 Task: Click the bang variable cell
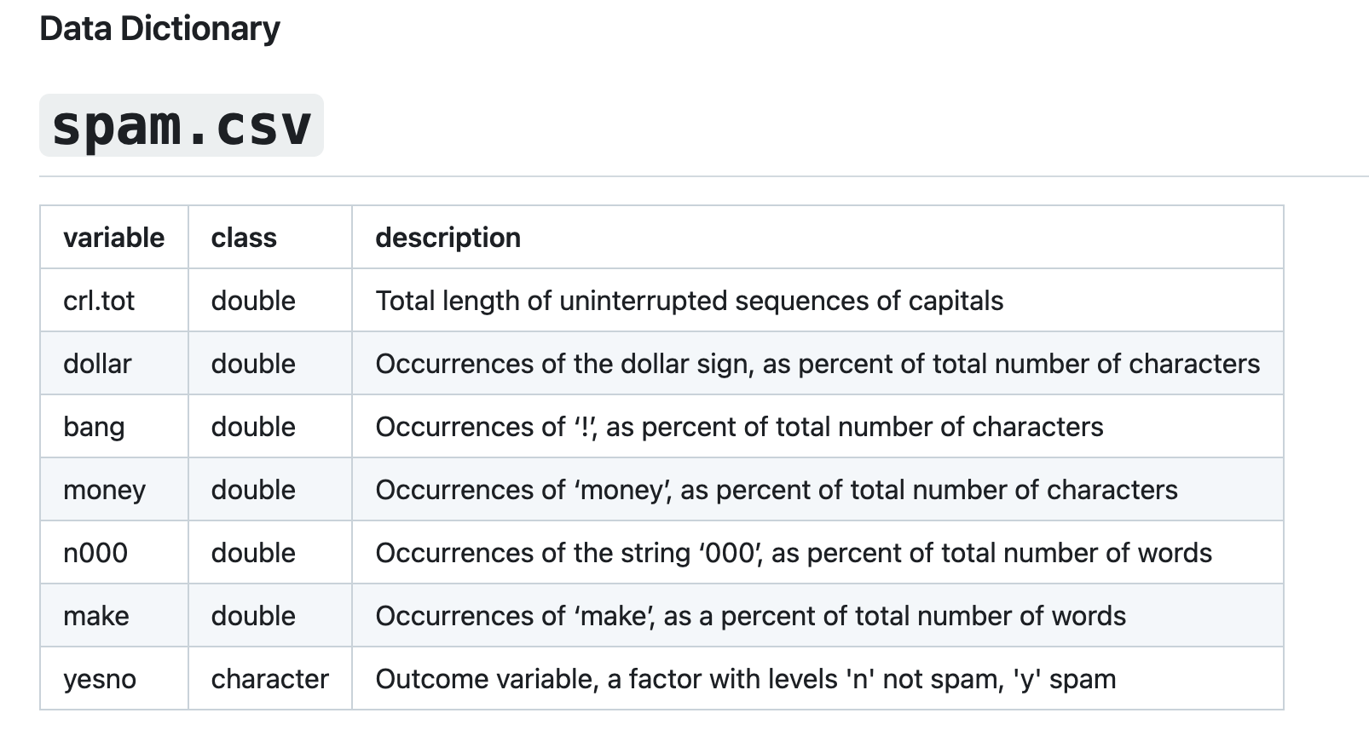click(94, 427)
